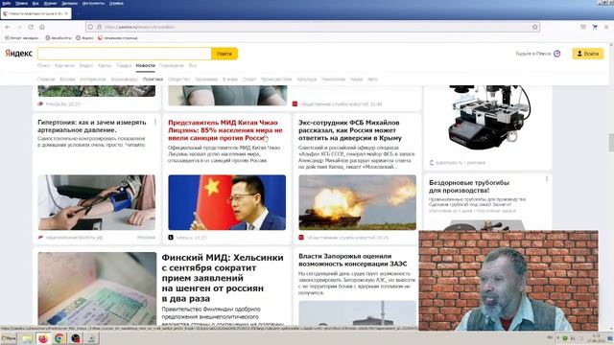
Task: Close the Yandex news browser tab
Action: tap(66, 13)
